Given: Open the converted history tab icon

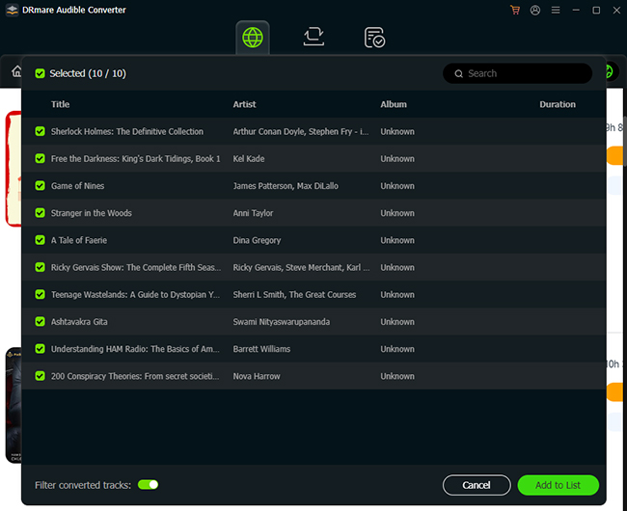Looking at the screenshot, I should coord(374,38).
